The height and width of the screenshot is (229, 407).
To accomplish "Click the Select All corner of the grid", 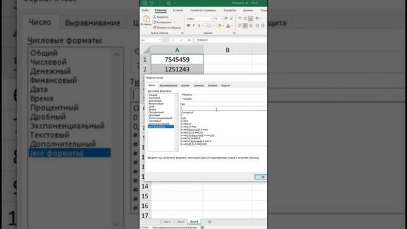I will 146,50.
